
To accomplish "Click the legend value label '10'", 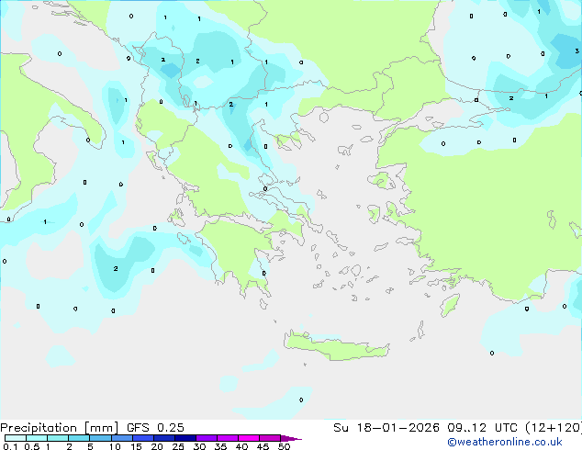I will tap(115, 446).
